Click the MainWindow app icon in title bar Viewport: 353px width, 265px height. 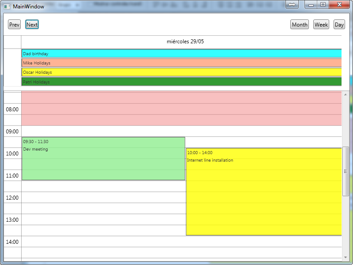[x=7, y=6]
